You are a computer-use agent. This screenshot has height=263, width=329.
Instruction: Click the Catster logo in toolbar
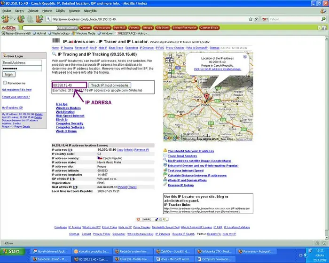click(x=9, y=28)
